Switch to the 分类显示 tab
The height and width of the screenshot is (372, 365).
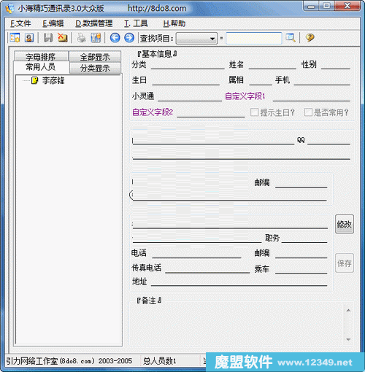pos(95,68)
